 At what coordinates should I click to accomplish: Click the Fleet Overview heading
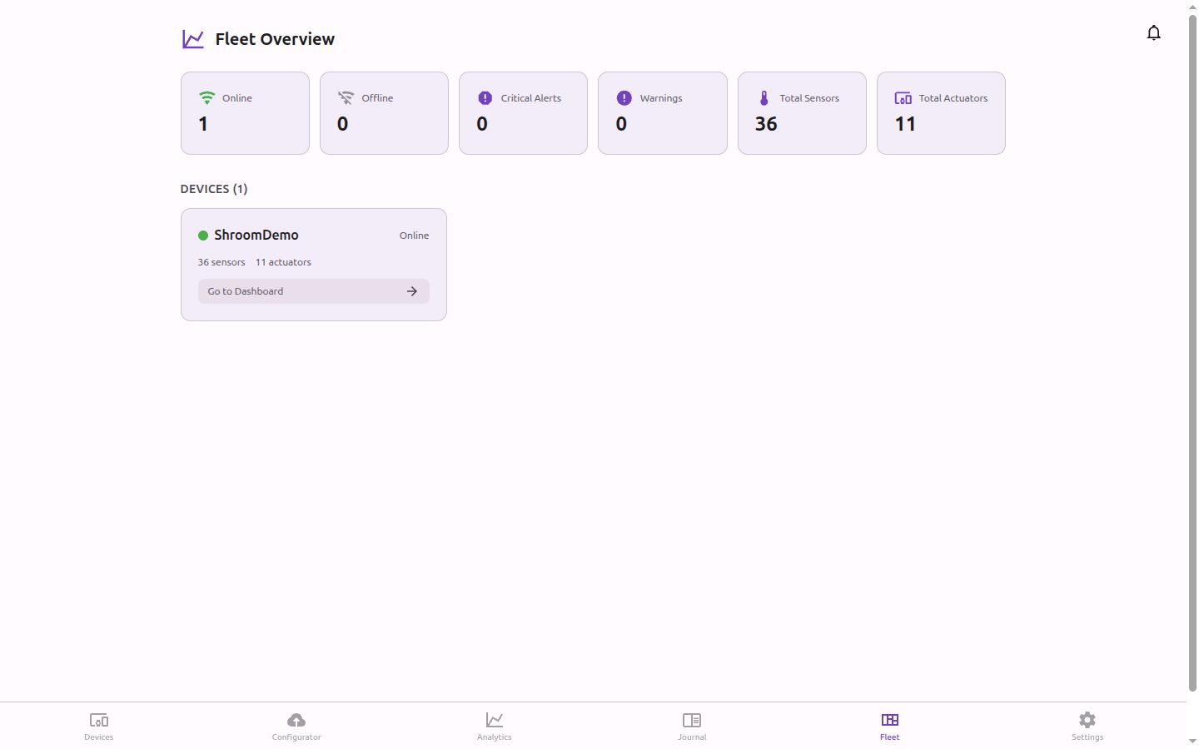coord(275,39)
